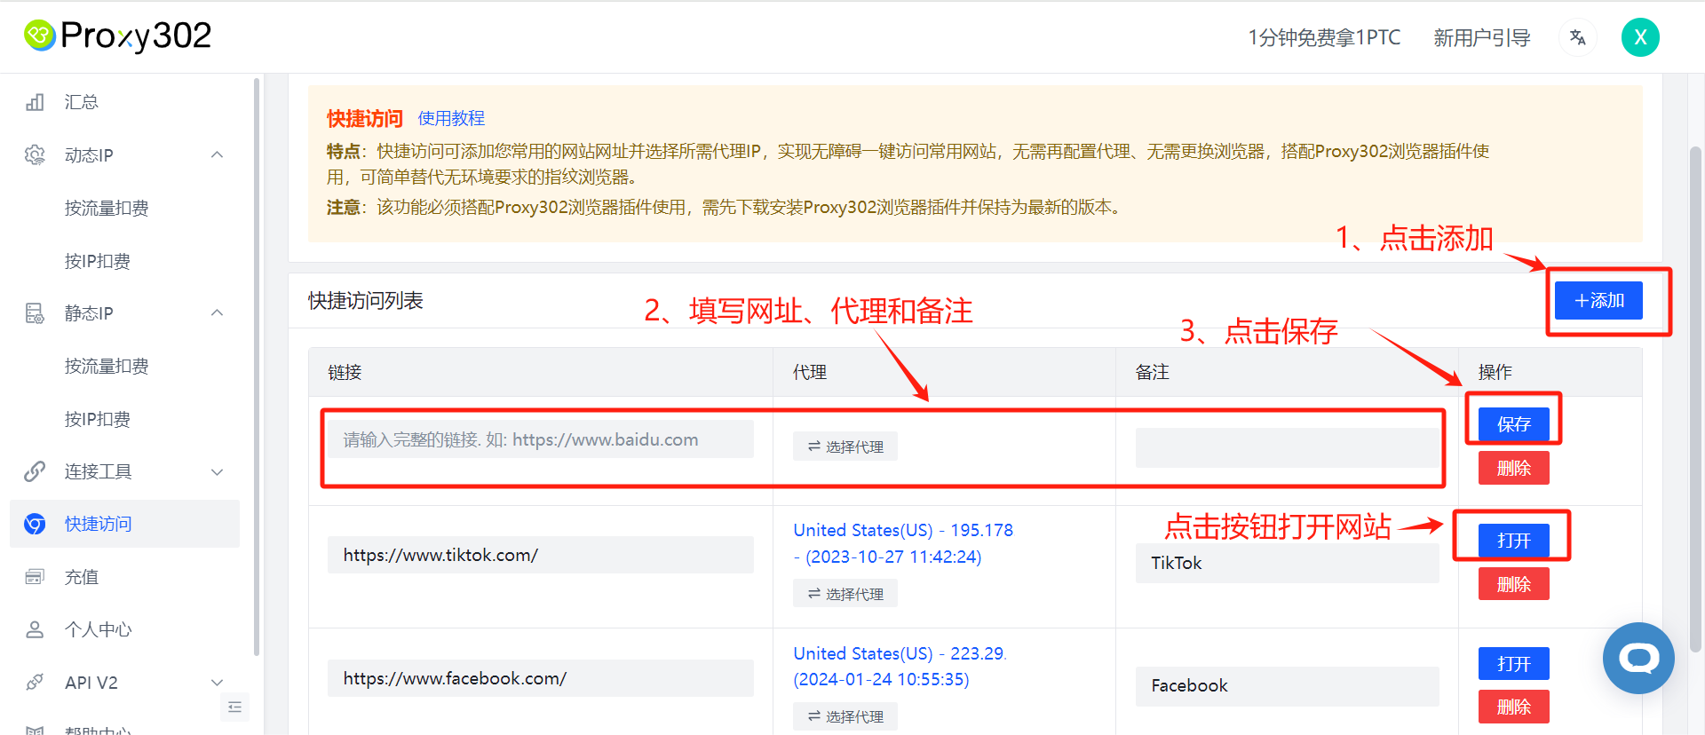This screenshot has height=735, width=1705.
Task: Select 按IP扣费 under 静态IP
Action: (x=98, y=419)
